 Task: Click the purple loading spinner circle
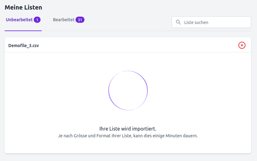(x=128, y=91)
